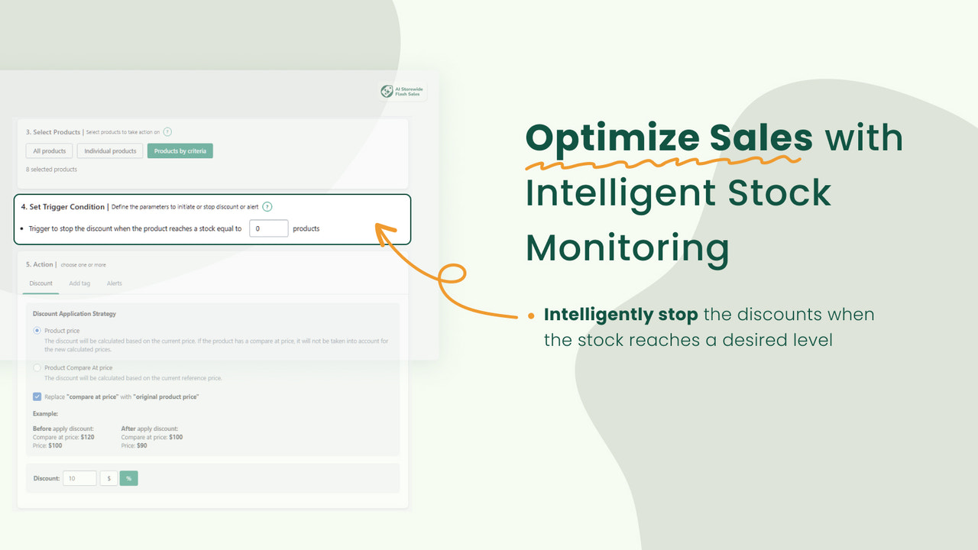Select the Individual products button

pos(110,151)
